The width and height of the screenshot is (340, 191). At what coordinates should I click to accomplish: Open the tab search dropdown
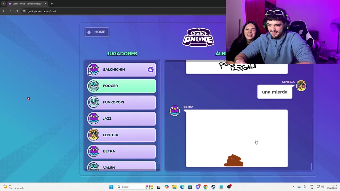click(x=3, y=4)
